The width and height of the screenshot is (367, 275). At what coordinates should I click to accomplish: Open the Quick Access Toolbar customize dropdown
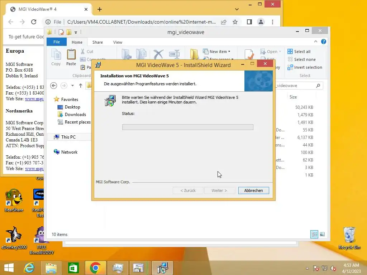(x=76, y=32)
